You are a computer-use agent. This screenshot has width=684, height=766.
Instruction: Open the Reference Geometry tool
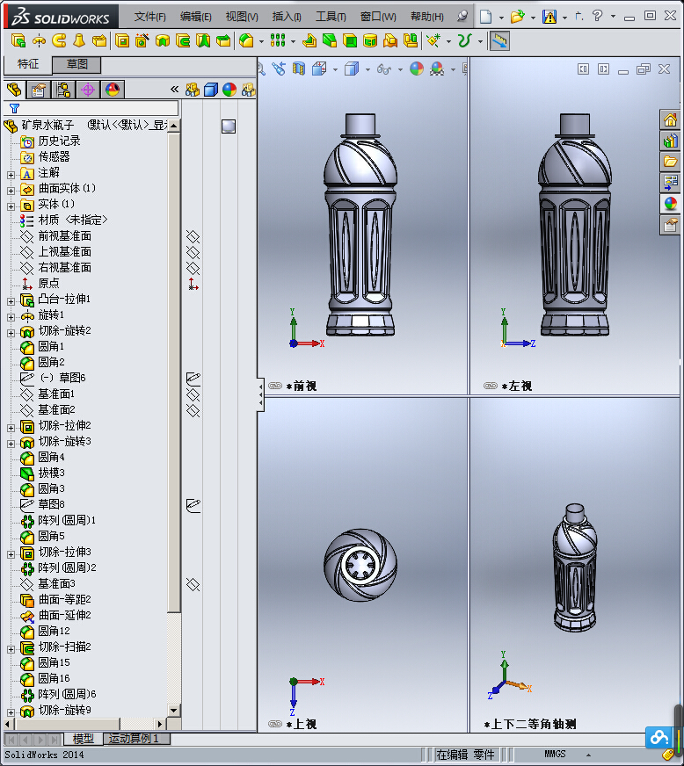(x=433, y=41)
